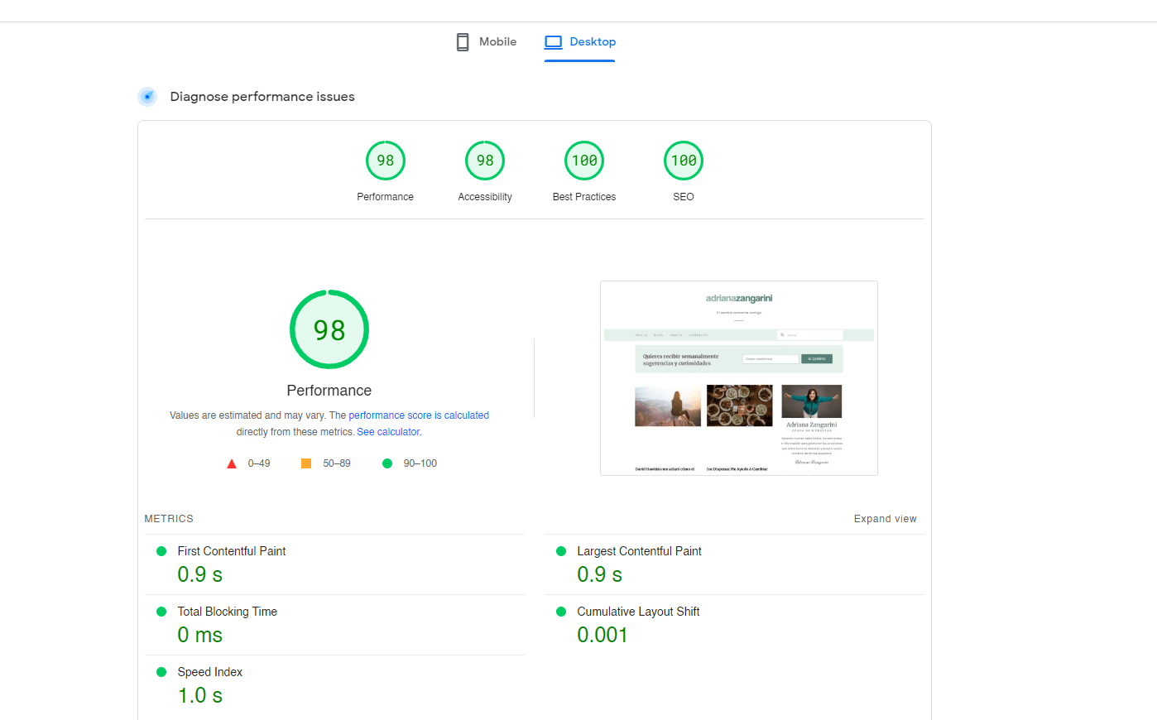Click the Speed Index value 1.0 s

[200, 695]
